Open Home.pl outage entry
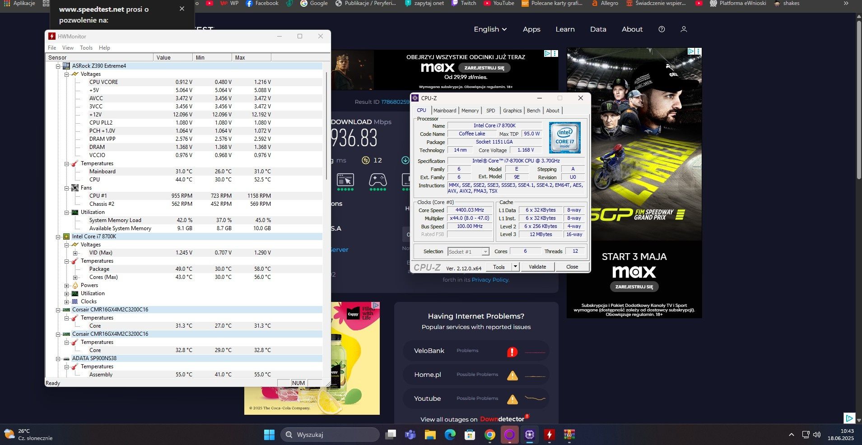Viewport: 862px width, 445px height. coord(476,375)
